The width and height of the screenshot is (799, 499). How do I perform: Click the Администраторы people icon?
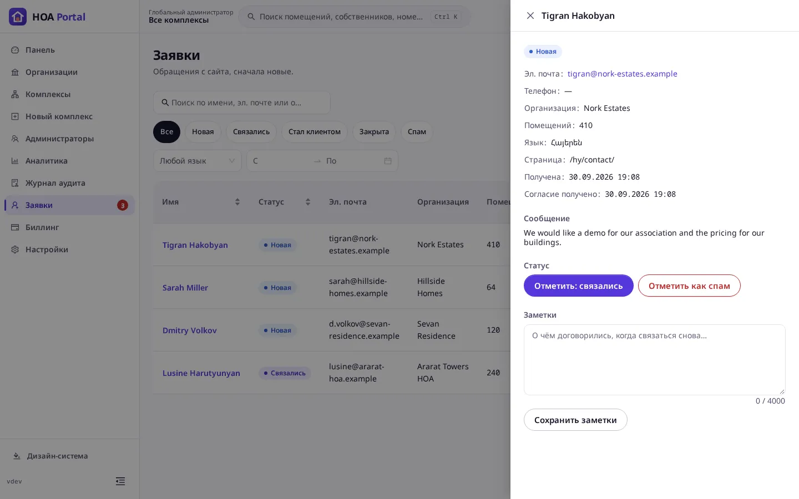15,139
